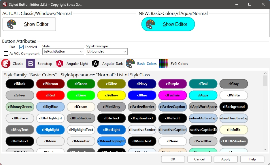Click the style list scrollbar thumb
Viewport: 270px width, 165px height.
(x=265, y=81)
